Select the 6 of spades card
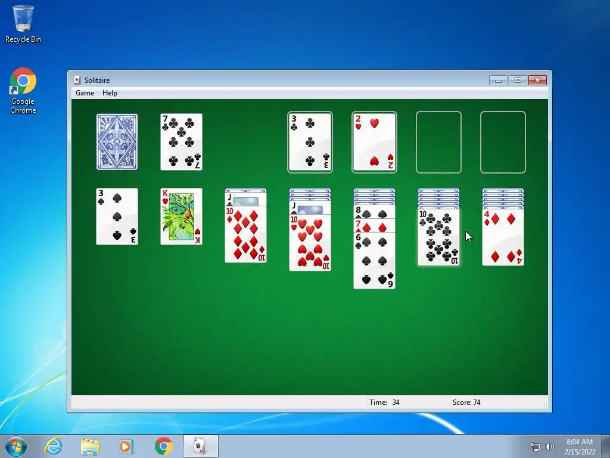Image resolution: width=610 pixels, height=458 pixels. click(374, 261)
